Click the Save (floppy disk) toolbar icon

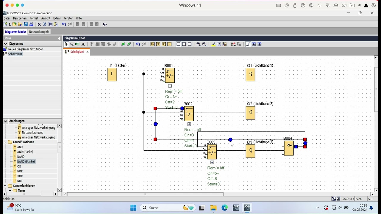coord(26,24)
